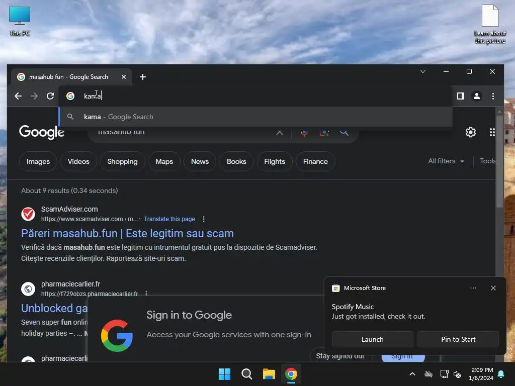The width and height of the screenshot is (515, 386).
Task: Open the Google apps grid
Action: pyautogui.click(x=492, y=132)
